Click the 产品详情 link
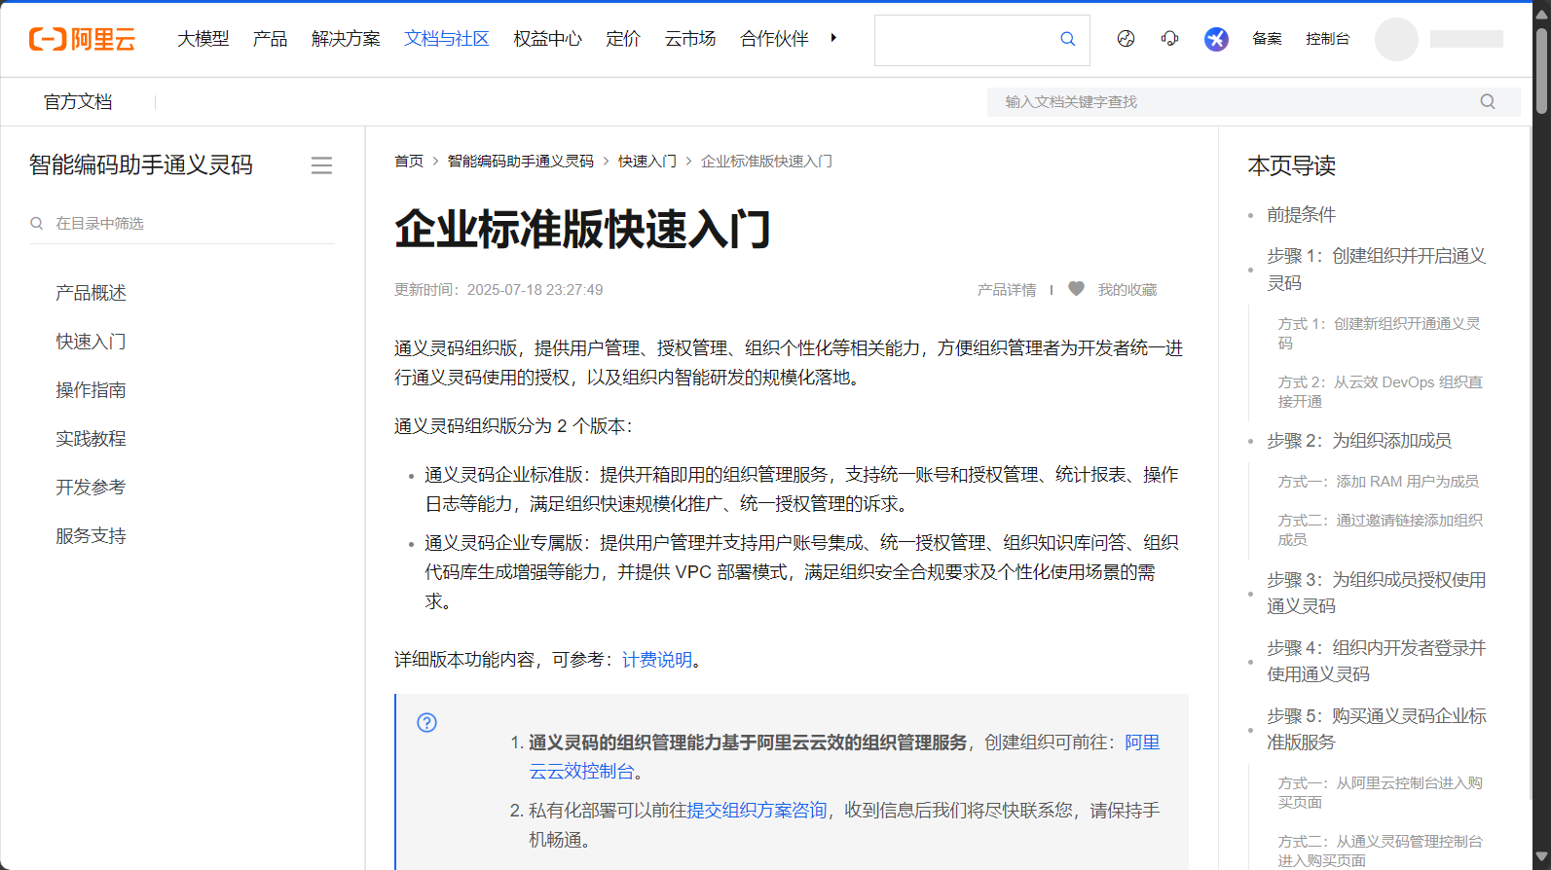Viewport: 1551px width, 870px height. coord(1007,290)
